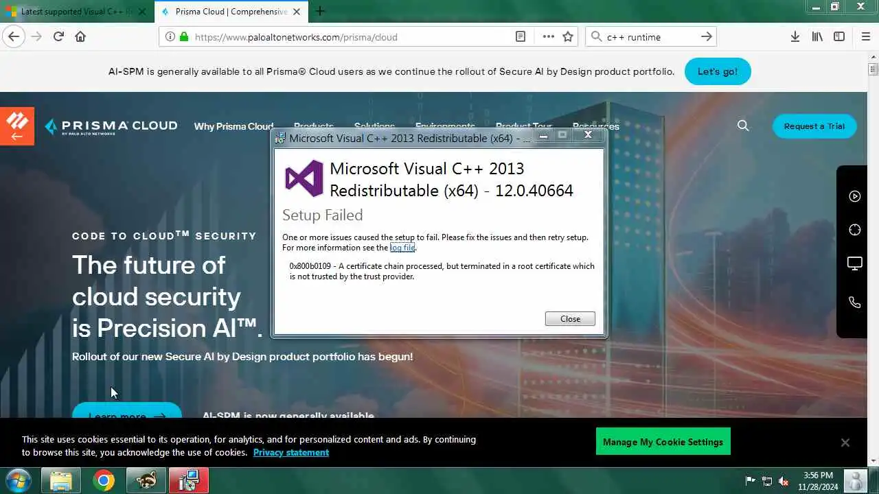The height and width of the screenshot is (494, 879).
Task: Click the Prisma Cloud logo
Action: click(111, 126)
